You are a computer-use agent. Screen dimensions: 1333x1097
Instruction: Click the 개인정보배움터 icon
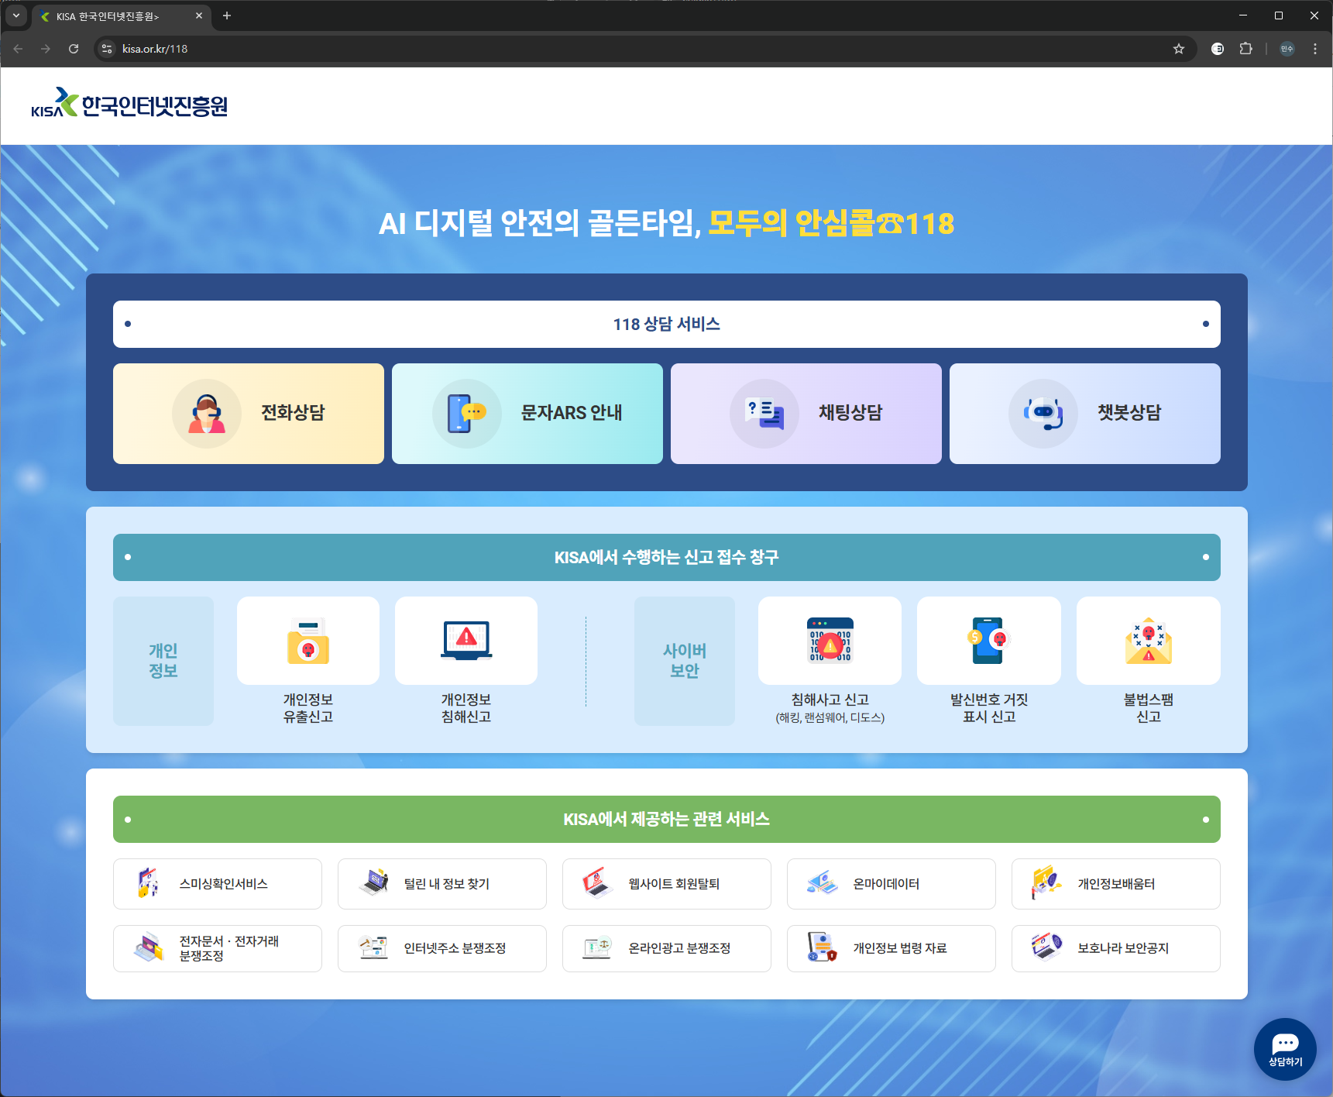[x=1046, y=882]
